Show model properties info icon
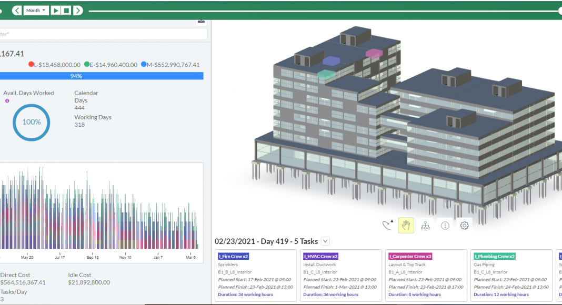The width and height of the screenshot is (562, 305). tap(445, 226)
